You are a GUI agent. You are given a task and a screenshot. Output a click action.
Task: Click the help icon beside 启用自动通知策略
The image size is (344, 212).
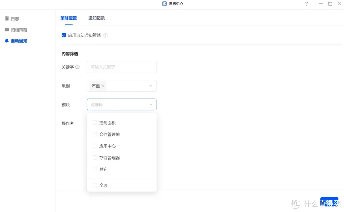click(x=105, y=35)
